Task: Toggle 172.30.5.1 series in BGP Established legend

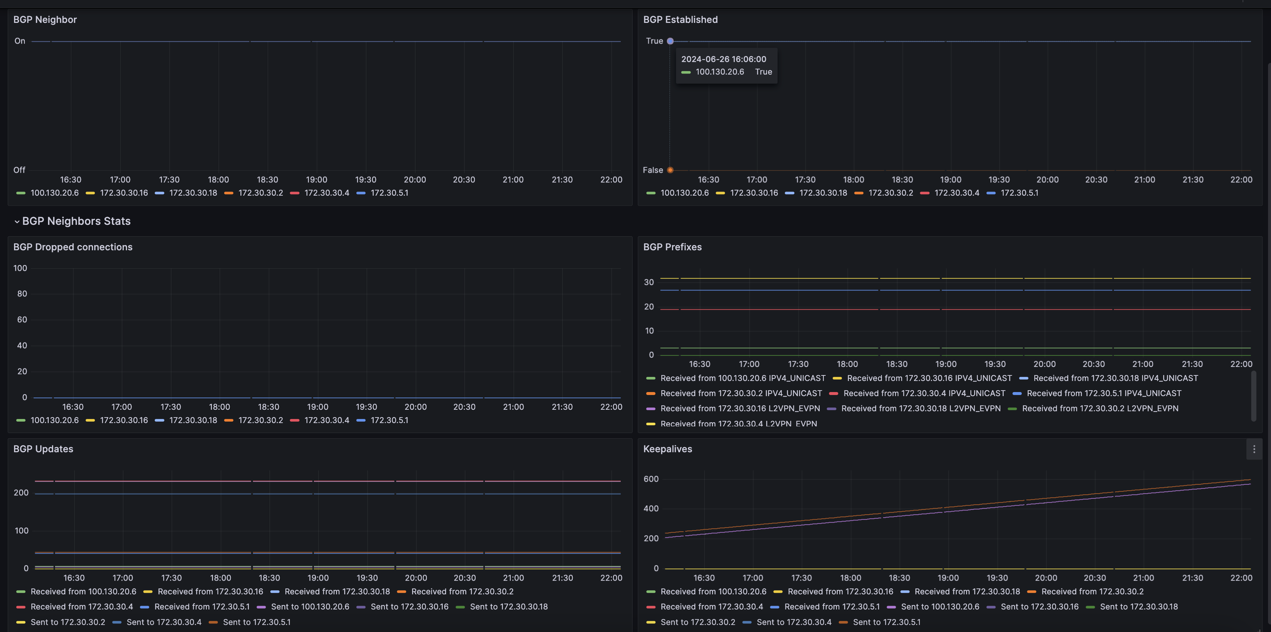Action: (x=1019, y=193)
